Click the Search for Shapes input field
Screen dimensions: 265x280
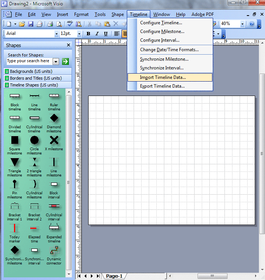pyautogui.click(x=30, y=61)
